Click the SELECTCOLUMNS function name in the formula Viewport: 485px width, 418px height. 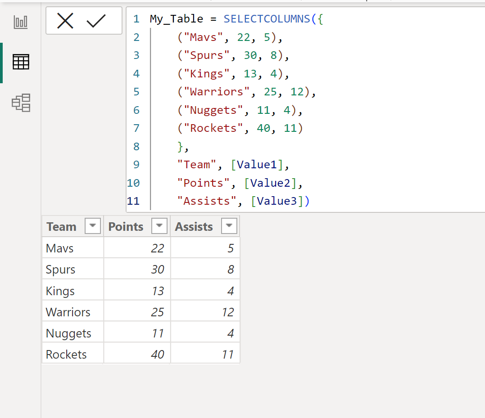(x=268, y=18)
